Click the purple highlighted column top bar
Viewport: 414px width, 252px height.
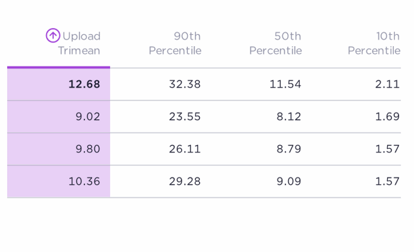pyautogui.click(x=58, y=67)
